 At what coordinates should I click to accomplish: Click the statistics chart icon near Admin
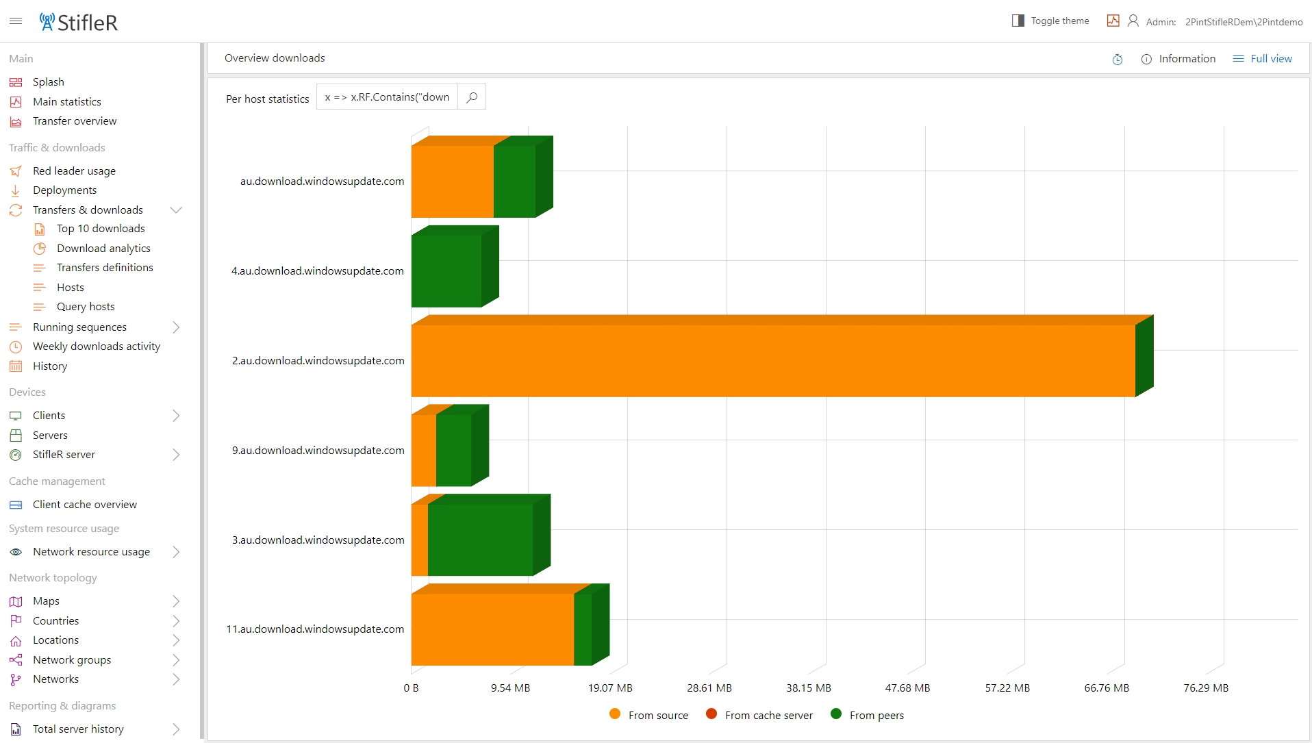point(1113,21)
